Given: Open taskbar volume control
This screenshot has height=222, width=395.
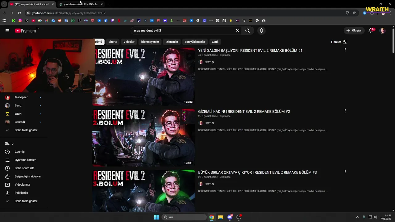Looking at the screenshot, I should pos(375,217).
